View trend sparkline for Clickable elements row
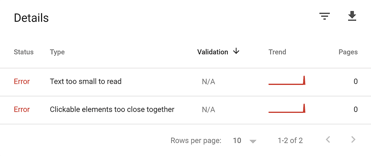Screen dimensions: 371x156 (x=287, y=108)
